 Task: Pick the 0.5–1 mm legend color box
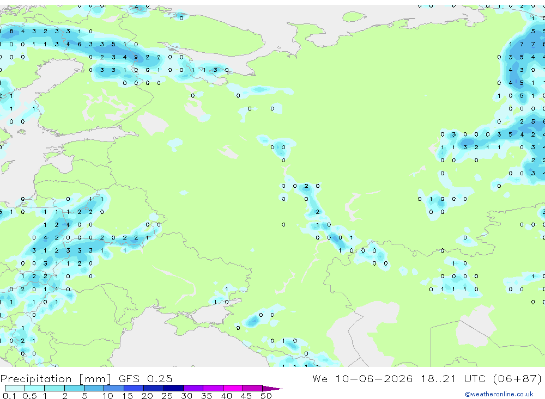[x=35, y=388]
